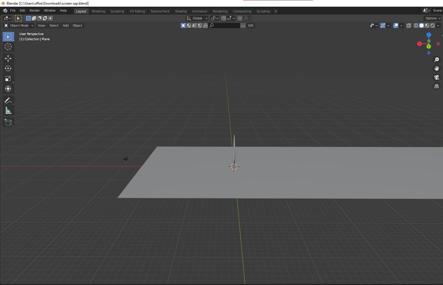Open the viewport Add menu
The height and width of the screenshot is (285, 443).
coord(66,25)
